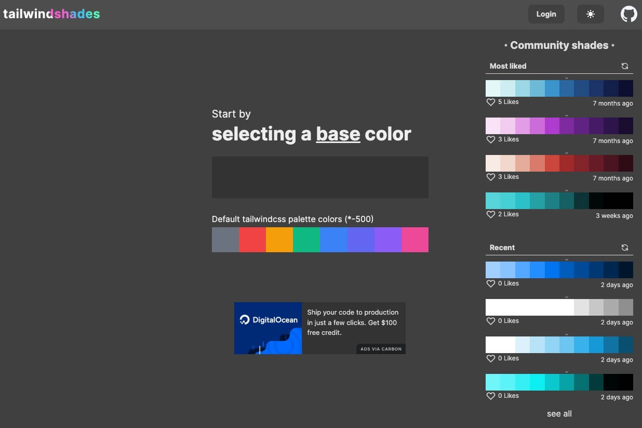This screenshot has height=428, width=642.
Task: Open the most liked purple shade palette
Action: 559,126
